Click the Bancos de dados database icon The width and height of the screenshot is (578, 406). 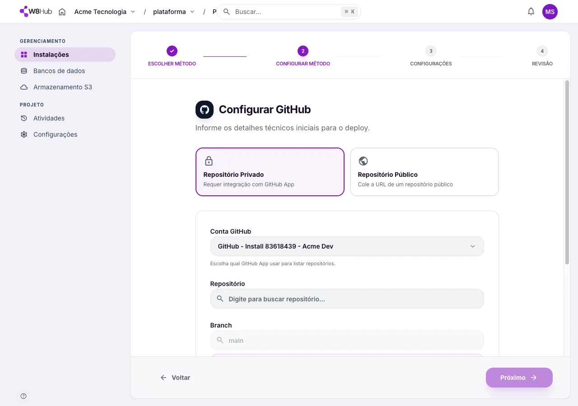pyautogui.click(x=24, y=71)
